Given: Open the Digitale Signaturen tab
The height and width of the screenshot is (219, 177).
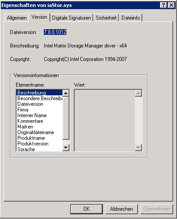Looking at the screenshot, I should pyautogui.click(x=72, y=18).
